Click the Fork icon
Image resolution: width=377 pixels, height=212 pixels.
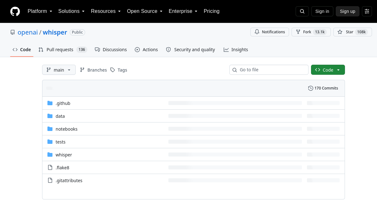pos(298,32)
